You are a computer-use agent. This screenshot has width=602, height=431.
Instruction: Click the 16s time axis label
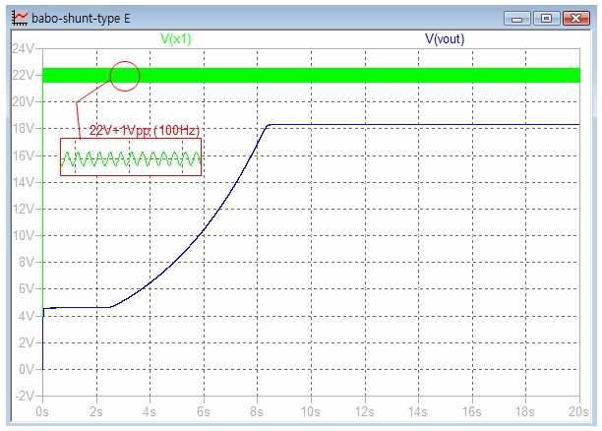(471, 411)
